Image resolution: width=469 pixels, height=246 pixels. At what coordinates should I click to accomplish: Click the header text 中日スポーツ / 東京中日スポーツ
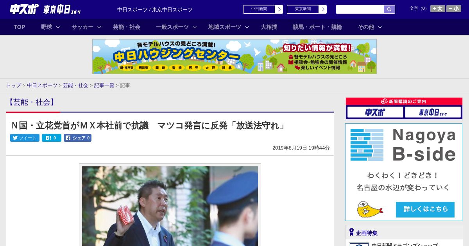pyautogui.click(x=155, y=9)
